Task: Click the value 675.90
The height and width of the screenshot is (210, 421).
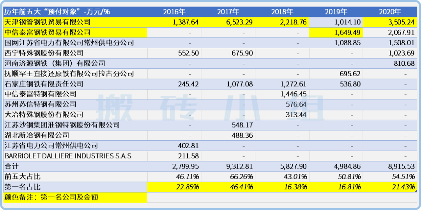Action: [242, 53]
